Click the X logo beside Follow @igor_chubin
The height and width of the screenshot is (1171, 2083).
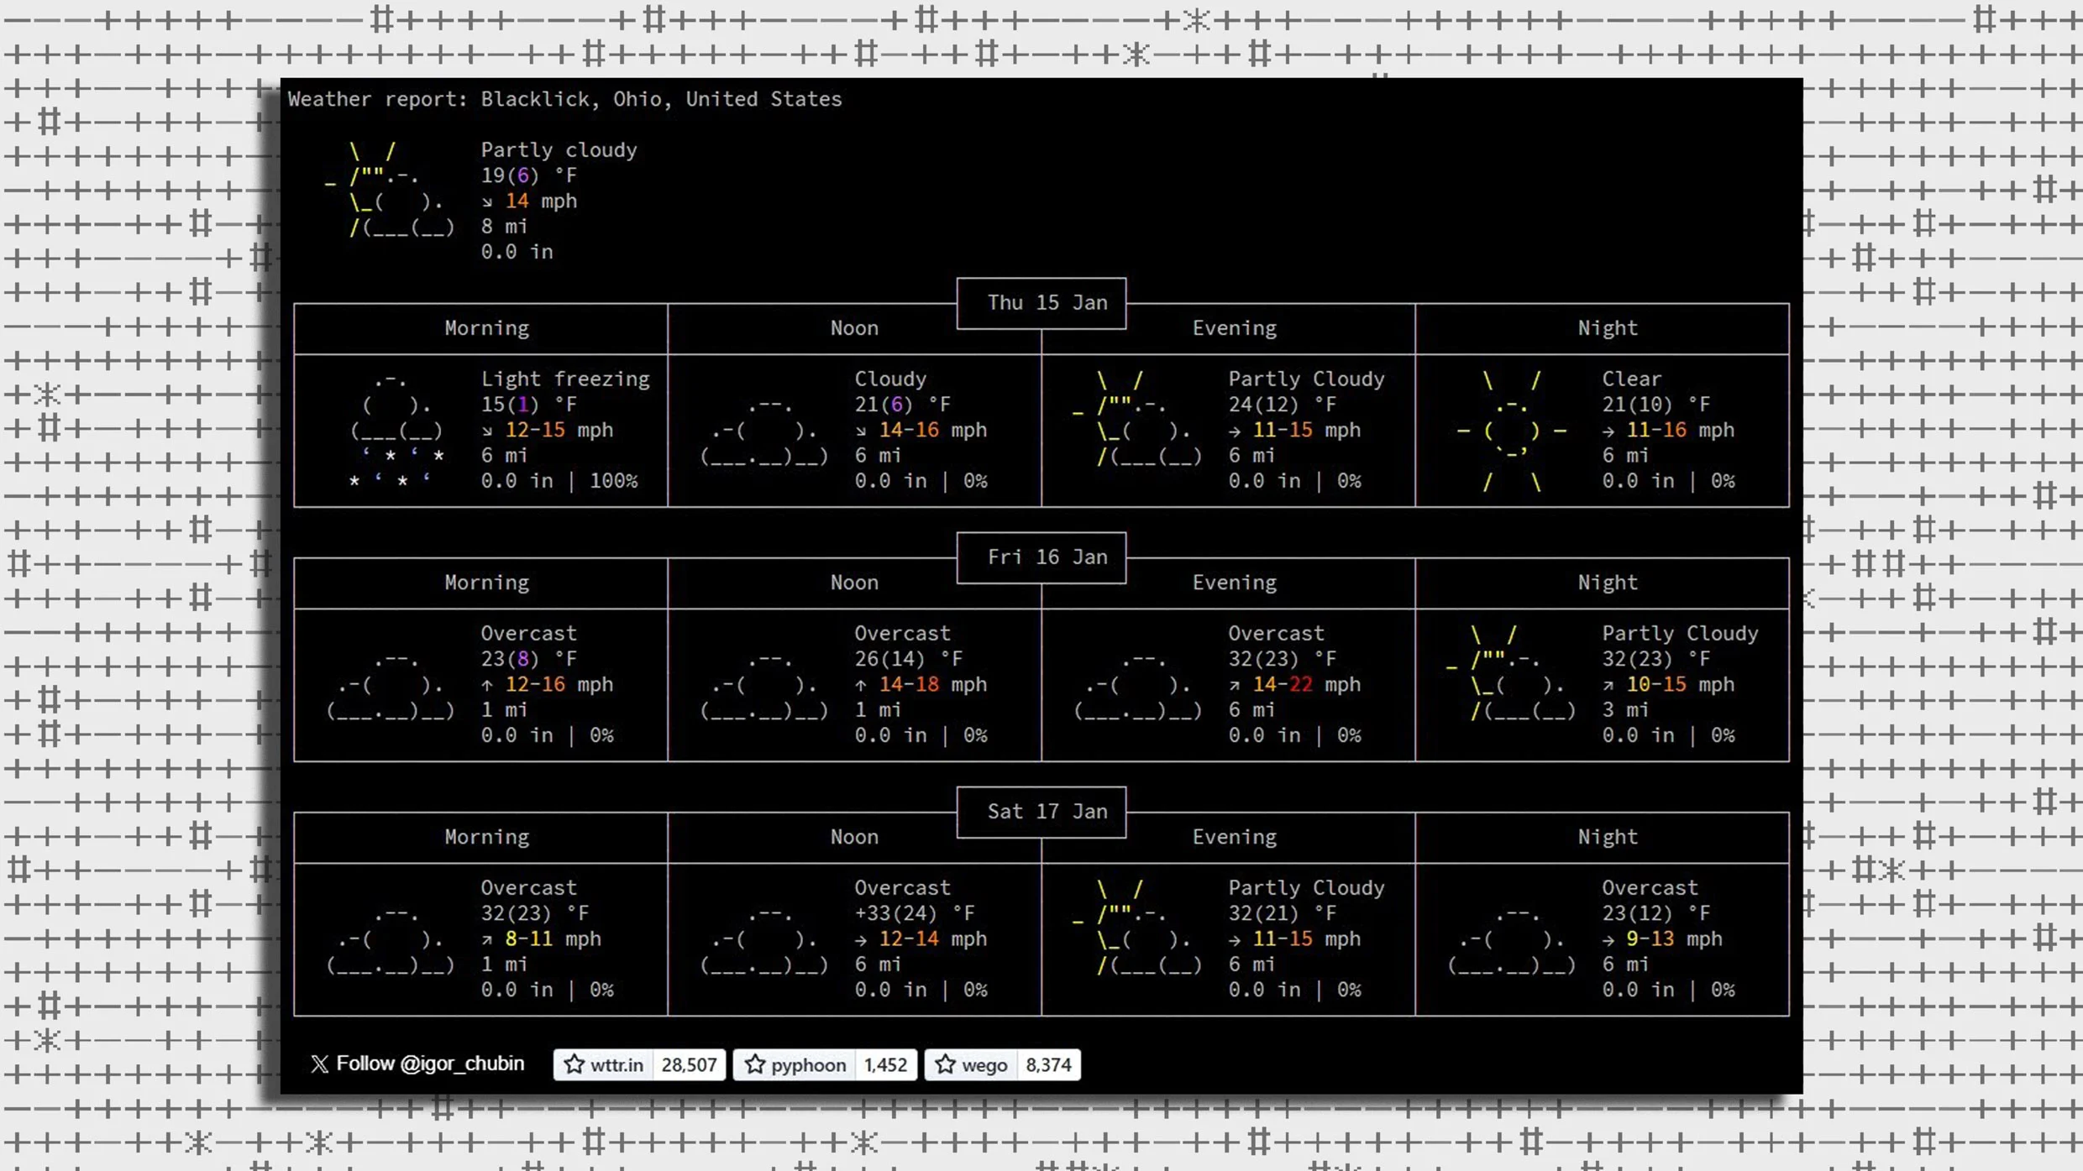tap(319, 1064)
